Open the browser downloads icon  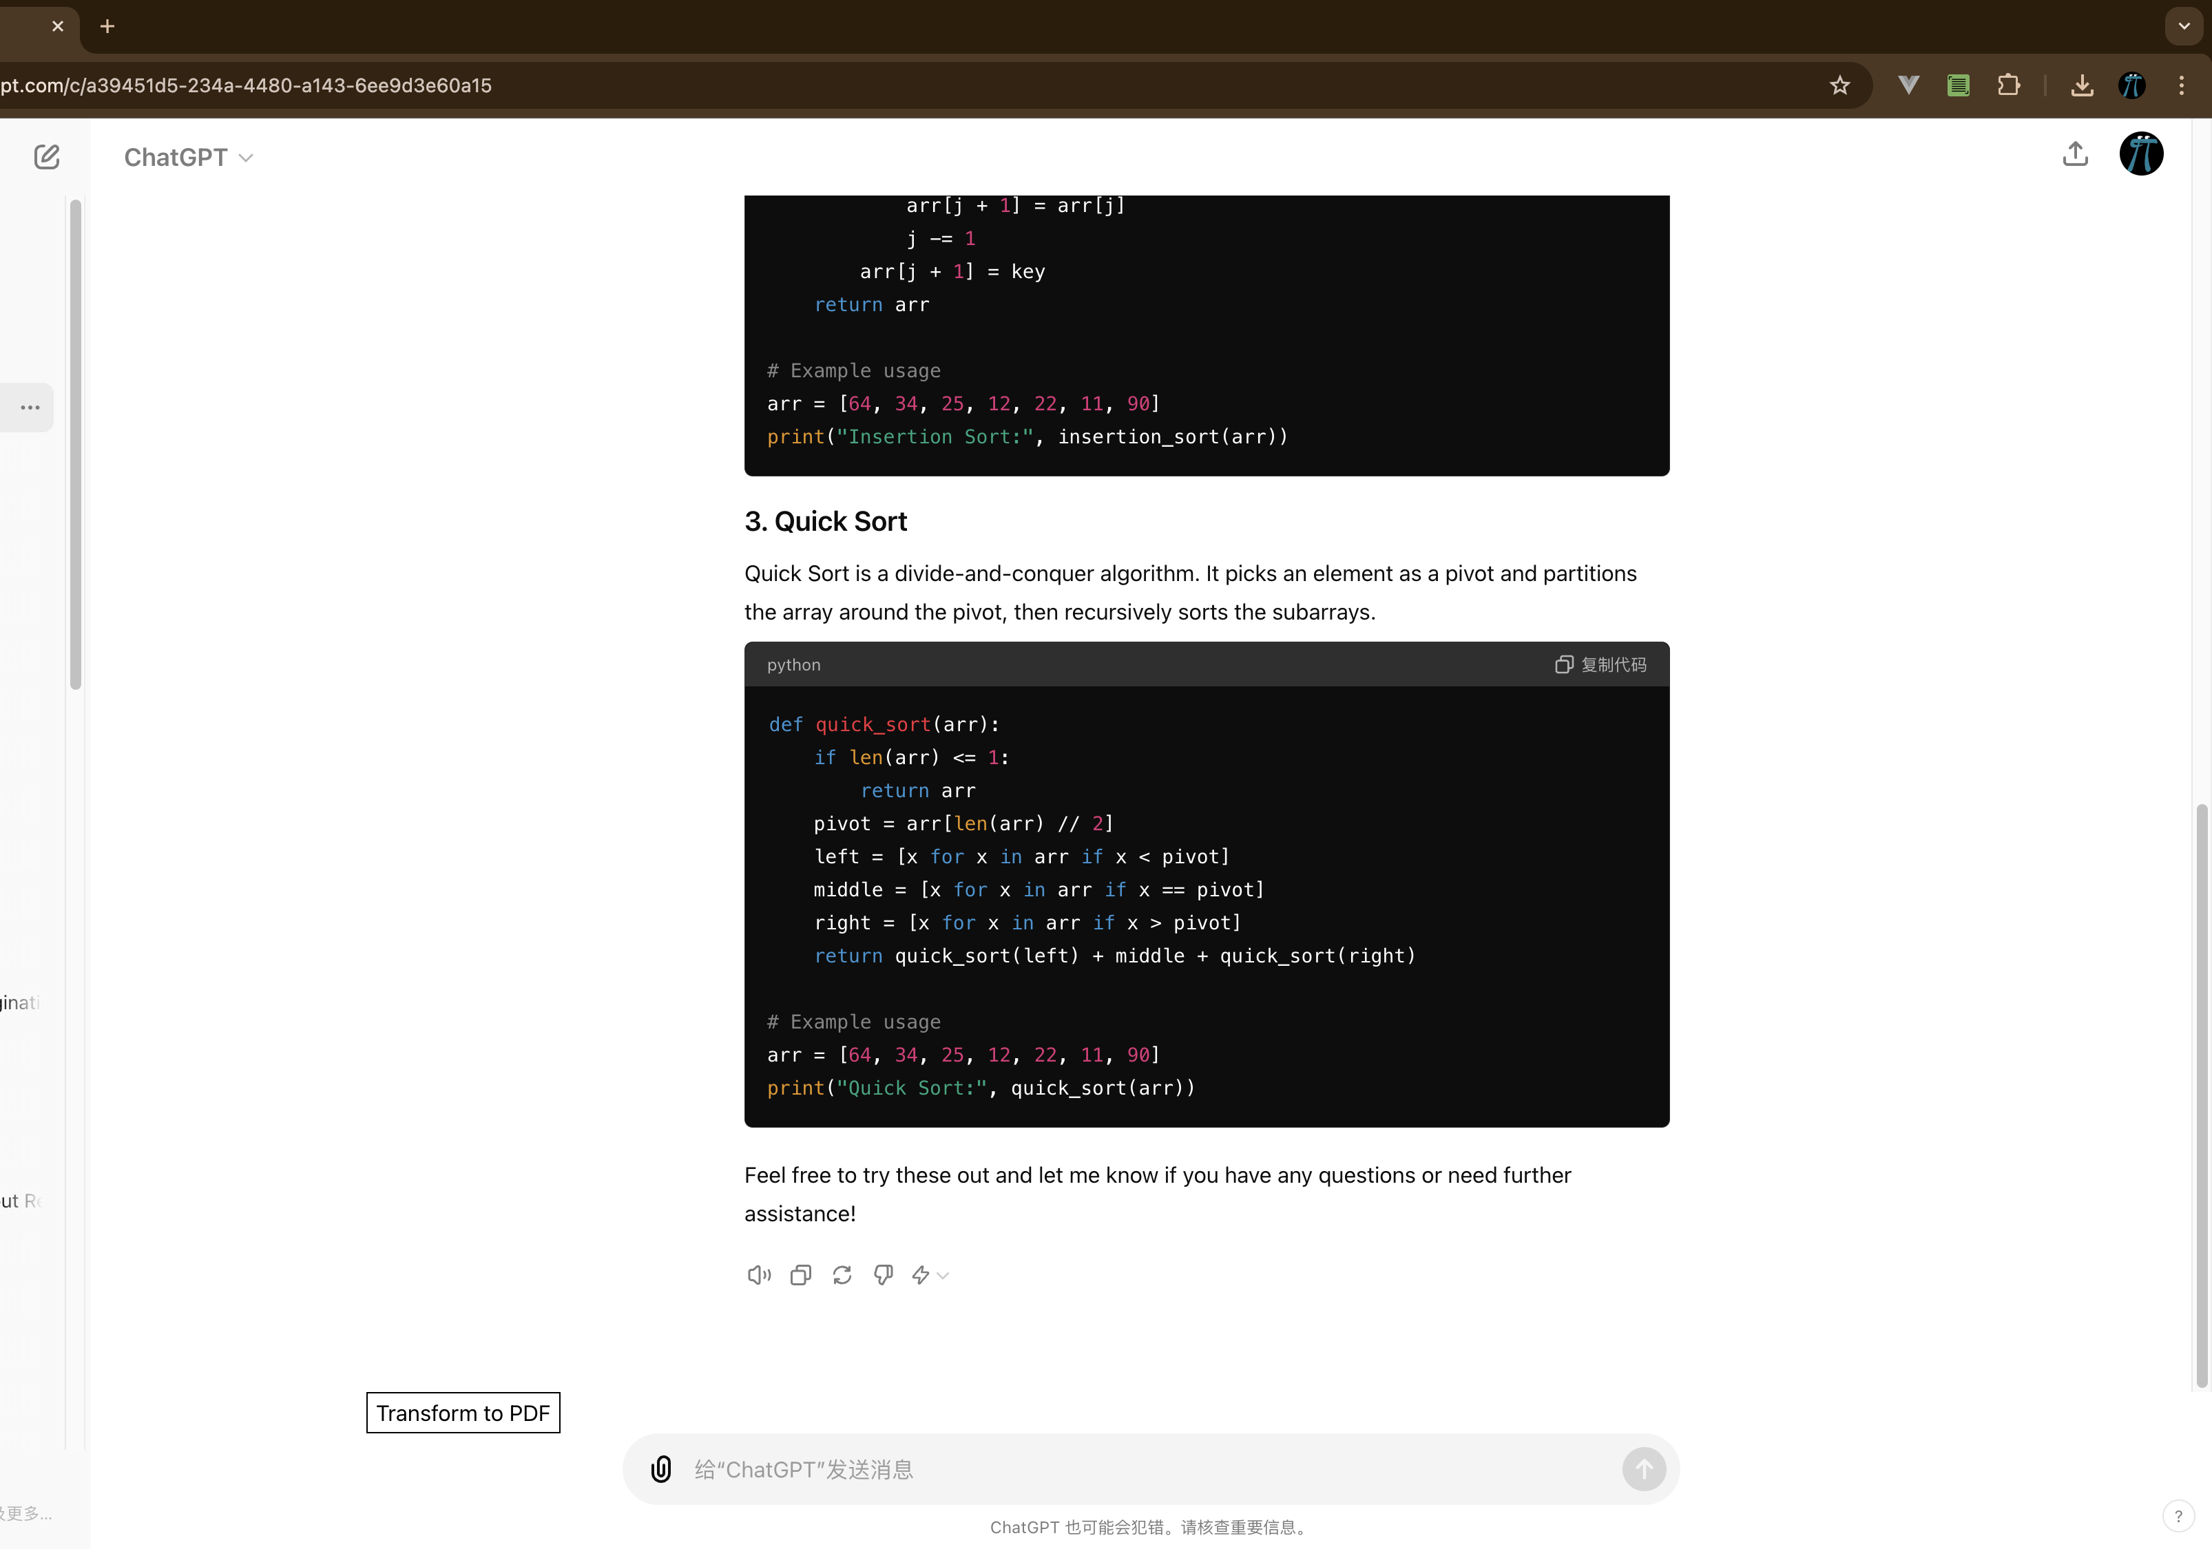coord(2082,86)
